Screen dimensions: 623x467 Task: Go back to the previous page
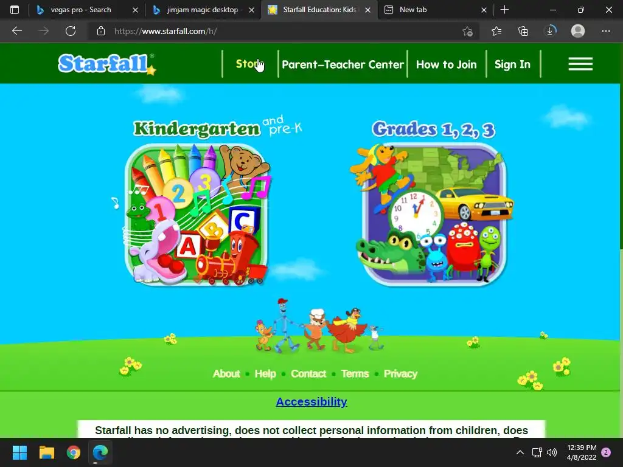[16, 31]
